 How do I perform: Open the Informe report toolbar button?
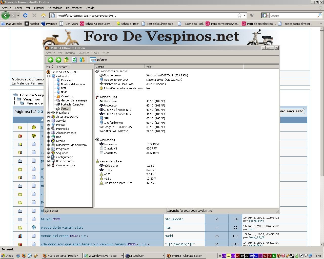pos(98,60)
